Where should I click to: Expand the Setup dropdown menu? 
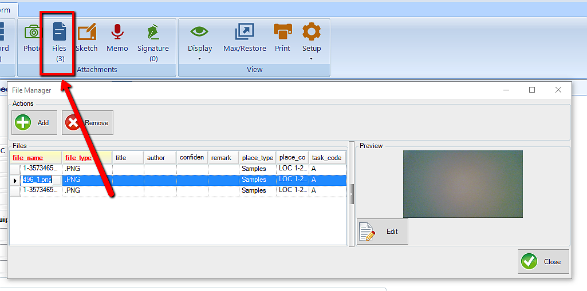312,58
